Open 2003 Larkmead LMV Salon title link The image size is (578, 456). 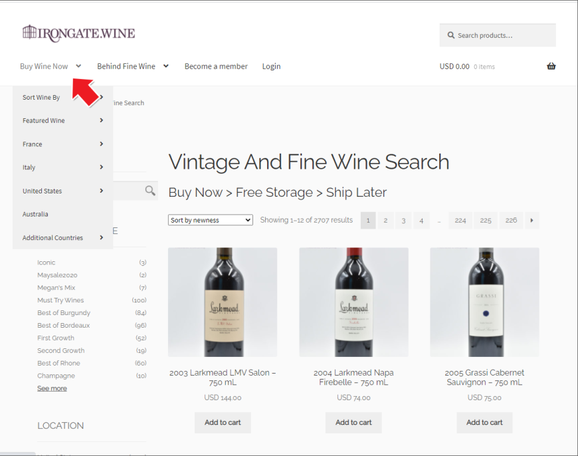click(223, 378)
